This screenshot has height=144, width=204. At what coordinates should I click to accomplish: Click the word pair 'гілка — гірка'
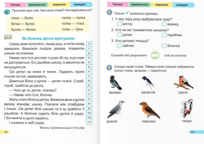click(x=72, y=29)
